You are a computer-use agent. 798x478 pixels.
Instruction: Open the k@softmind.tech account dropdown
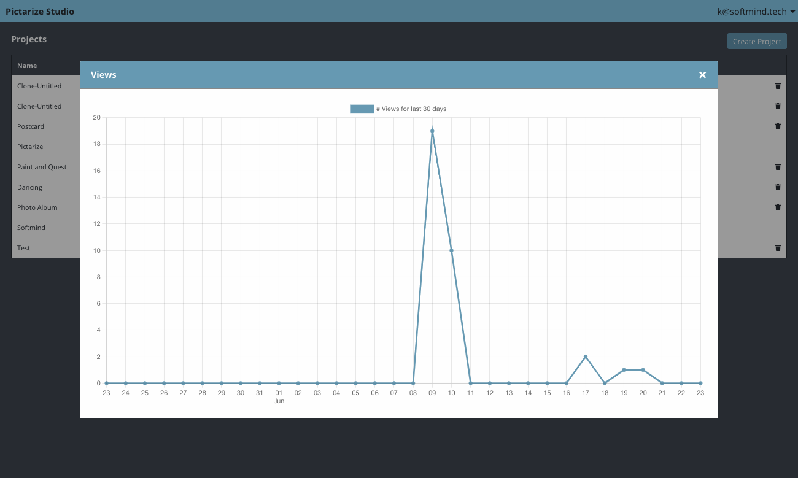click(756, 11)
